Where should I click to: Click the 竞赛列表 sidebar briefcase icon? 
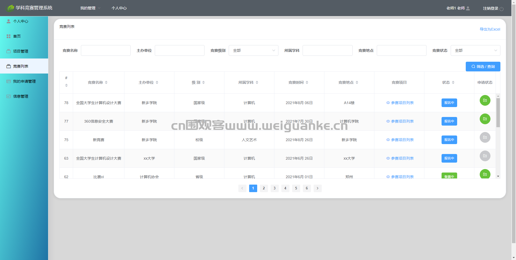click(9, 66)
